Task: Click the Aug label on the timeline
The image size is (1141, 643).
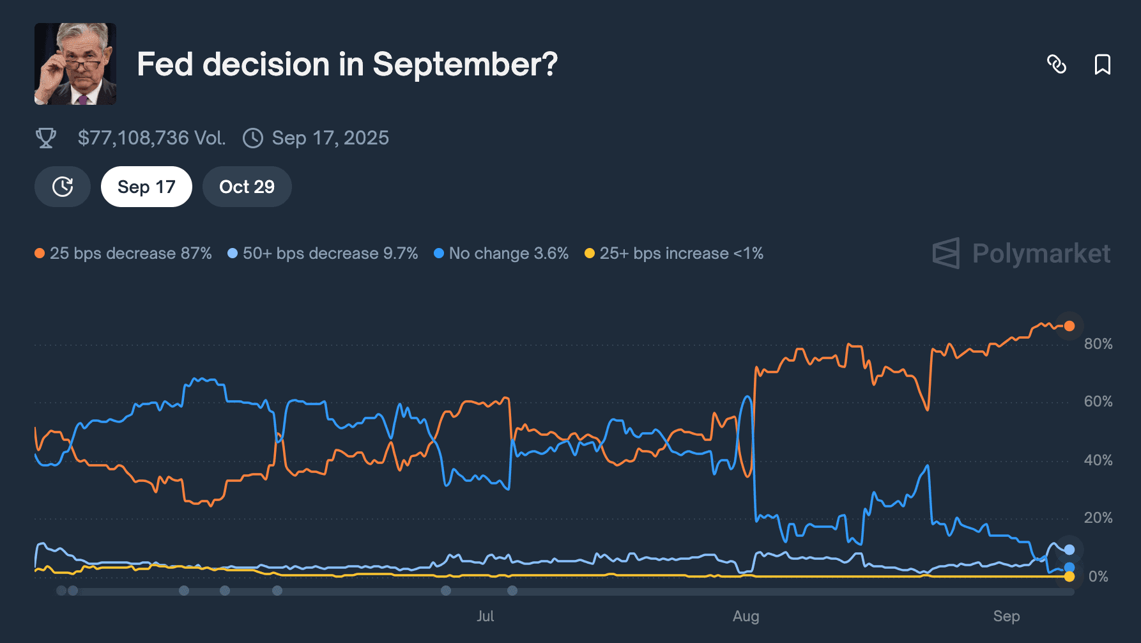Action: tap(746, 616)
